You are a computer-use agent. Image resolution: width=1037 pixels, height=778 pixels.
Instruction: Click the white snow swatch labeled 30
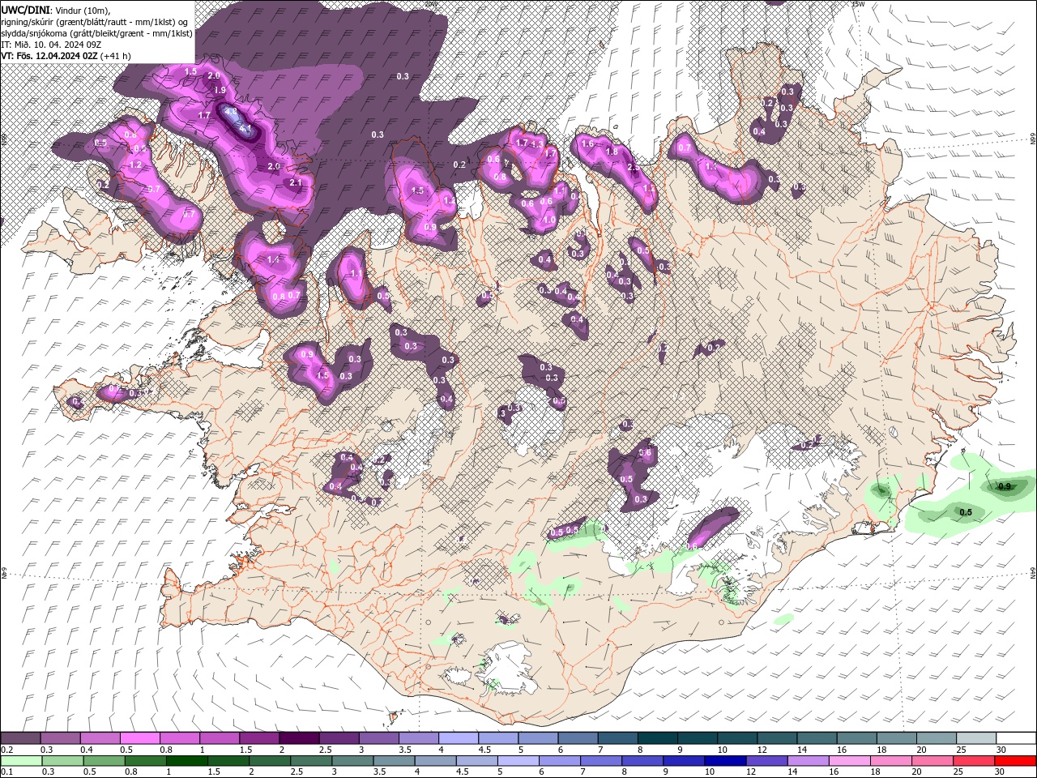[x=1017, y=739]
